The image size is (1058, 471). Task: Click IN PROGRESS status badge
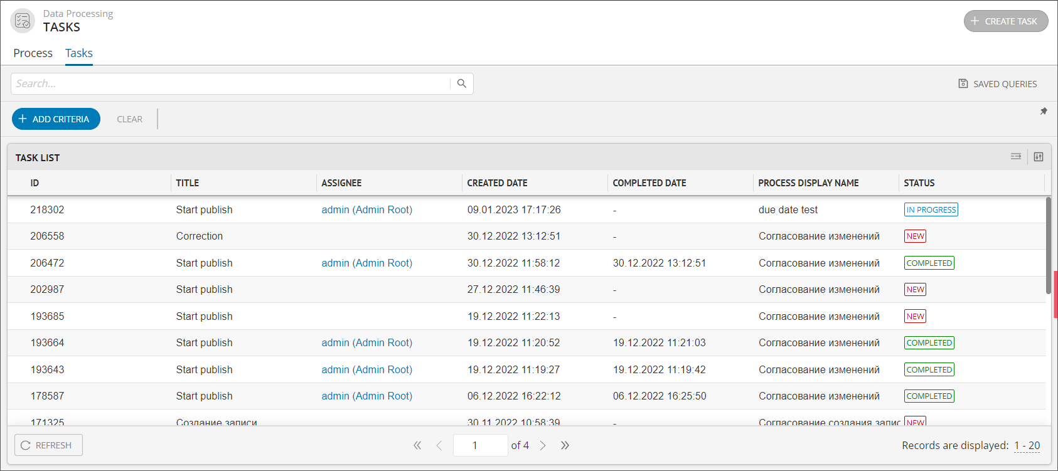point(931,209)
